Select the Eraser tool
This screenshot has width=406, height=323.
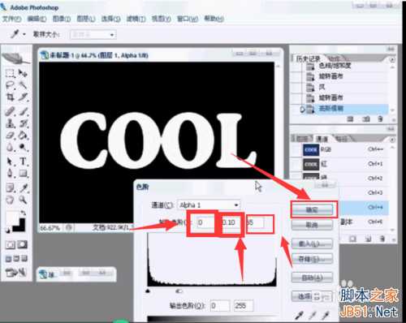pyautogui.click(x=11, y=136)
